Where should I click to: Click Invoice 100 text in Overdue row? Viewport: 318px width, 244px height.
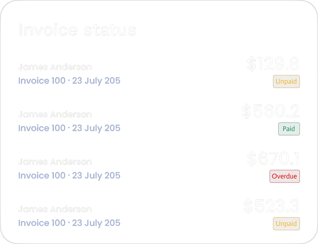pyautogui.click(x=42, y=175)
